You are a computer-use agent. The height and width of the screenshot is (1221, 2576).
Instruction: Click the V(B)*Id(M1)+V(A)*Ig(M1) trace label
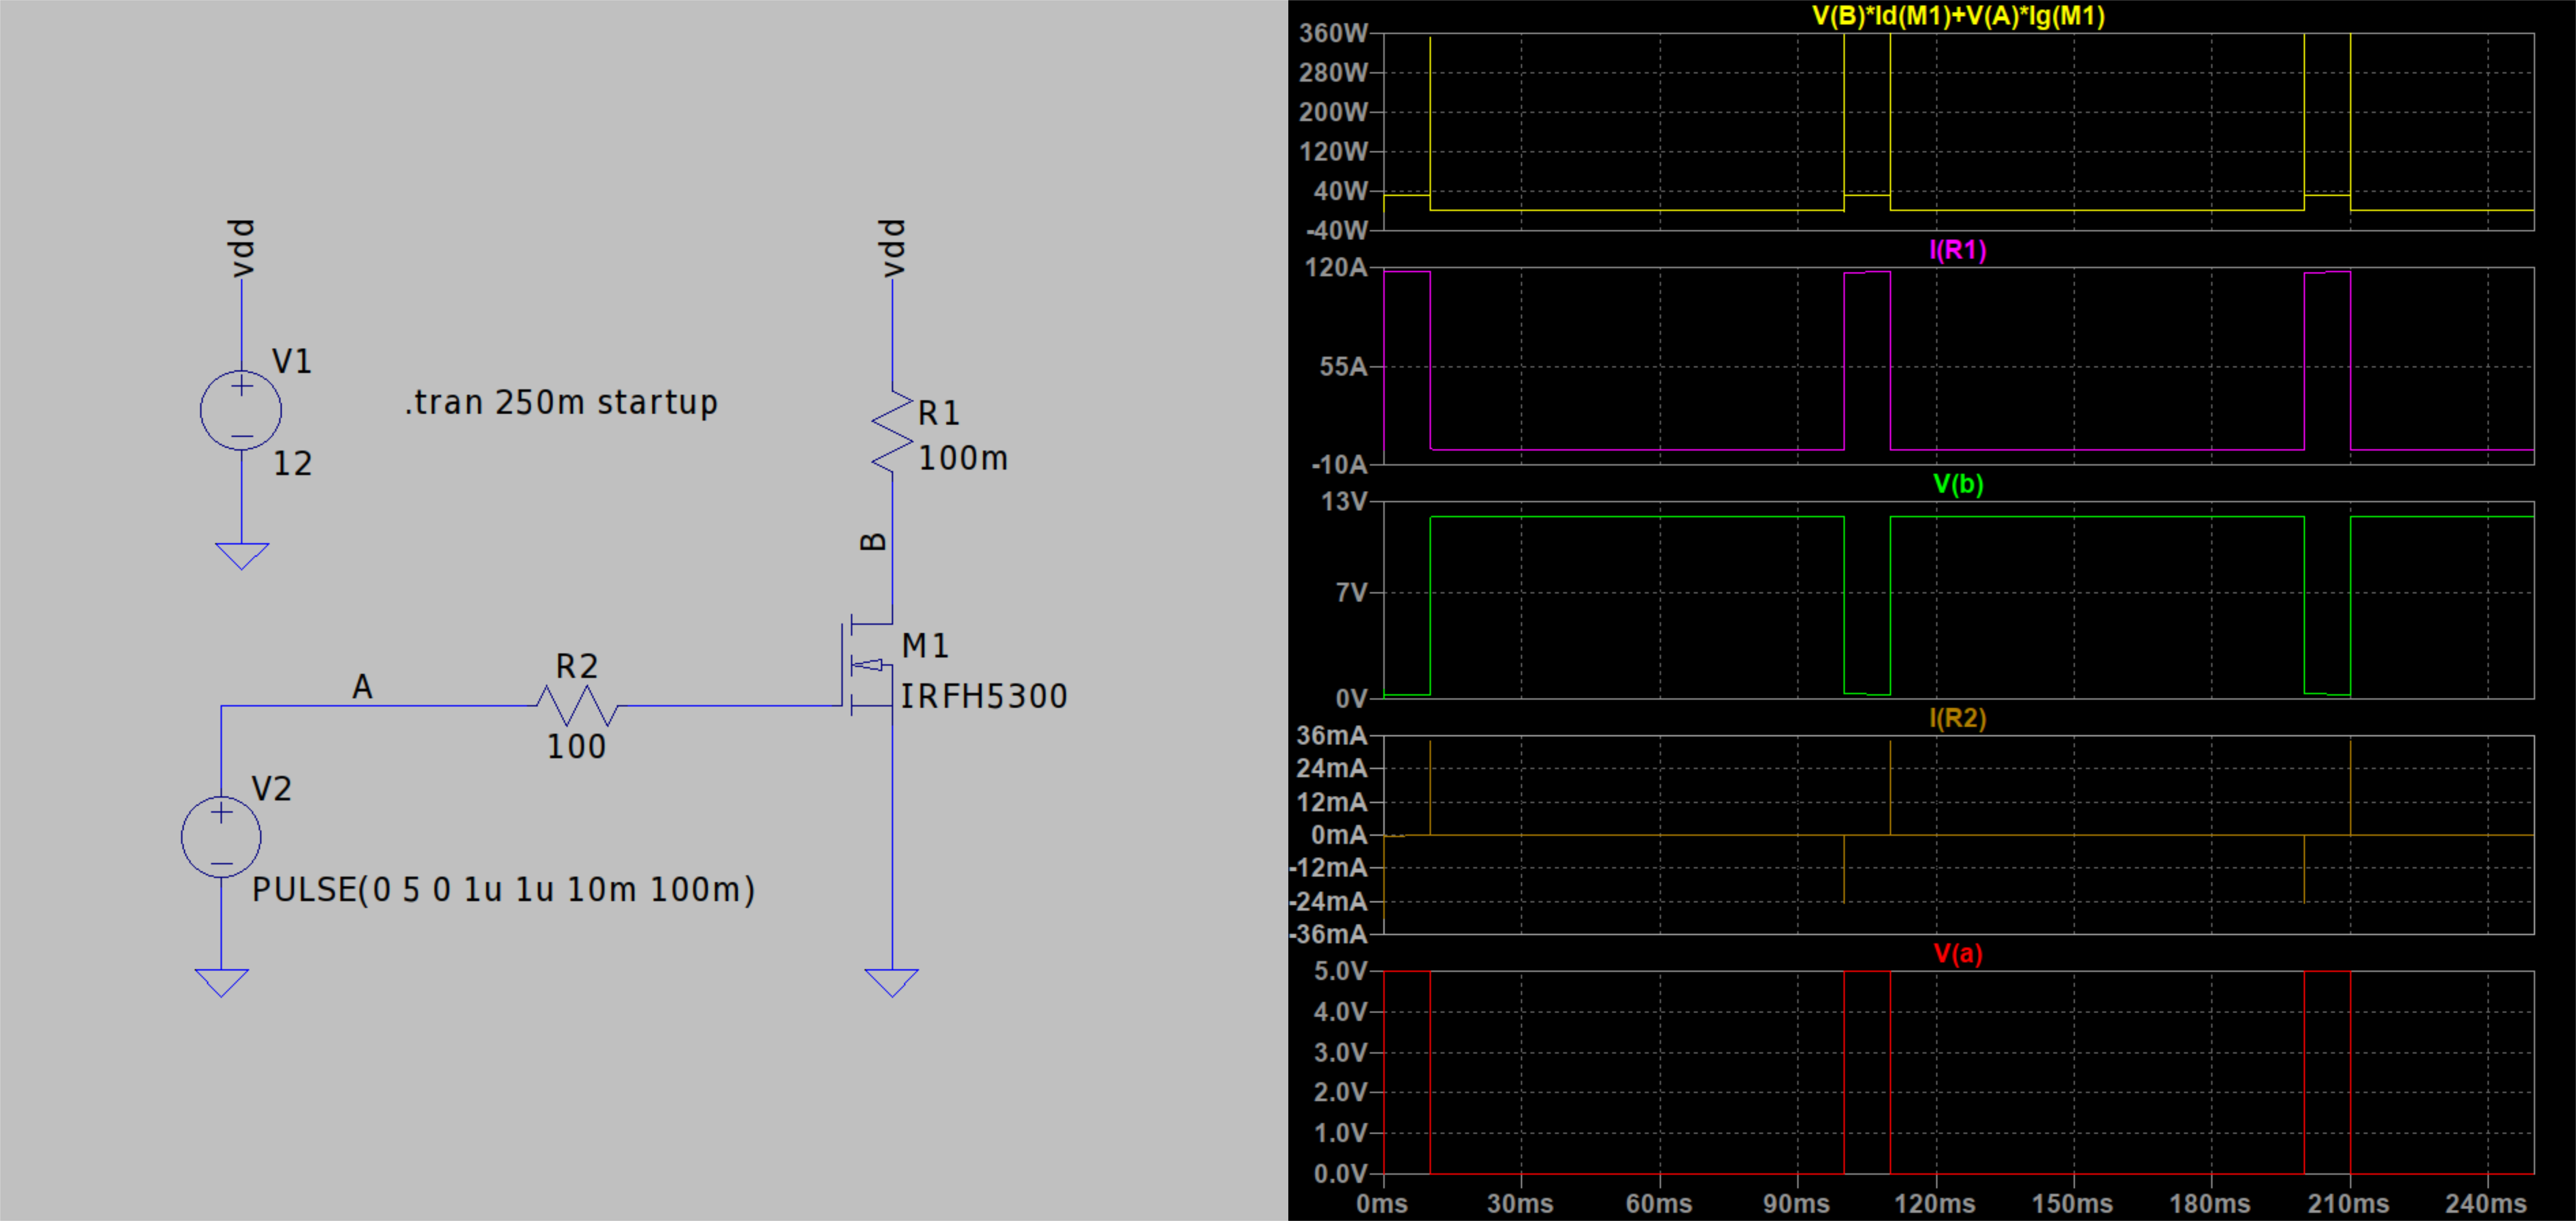(x=1958, y=16)
